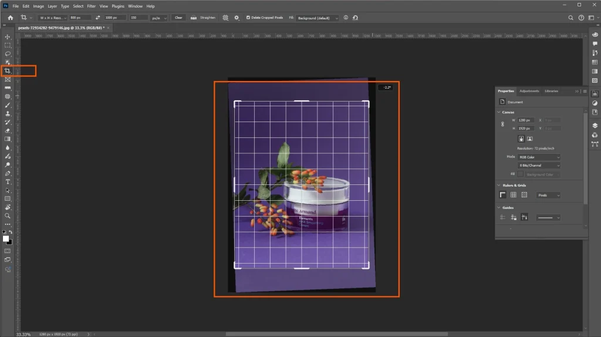Select the Horizontal Type tool
601x337 pixels.
pos(7,182)
